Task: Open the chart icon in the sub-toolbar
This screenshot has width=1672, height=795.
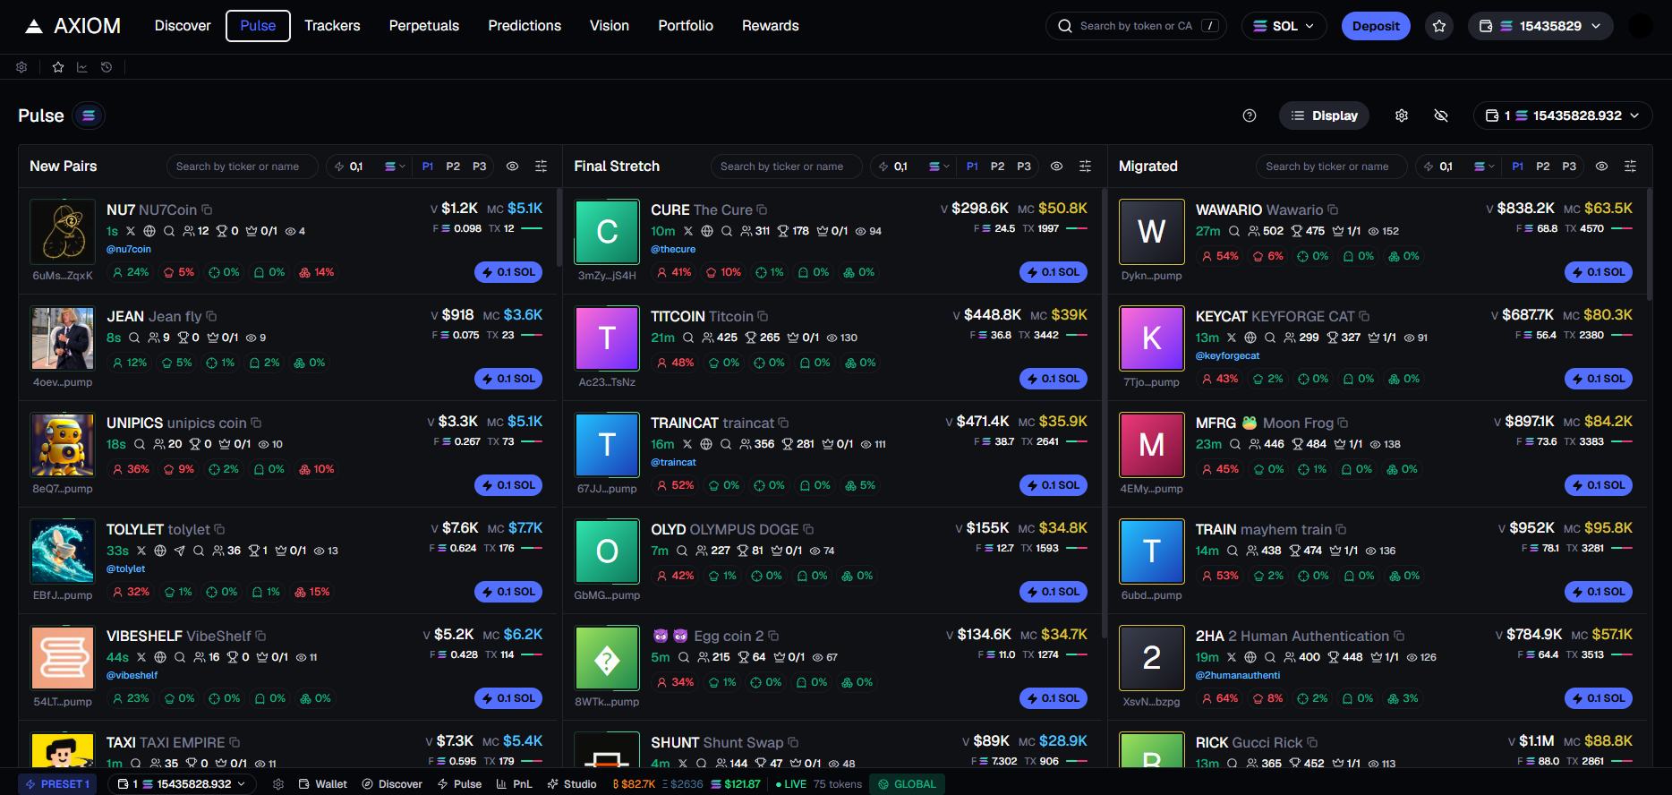Action: pyautogui.click(x=82, y=67)
